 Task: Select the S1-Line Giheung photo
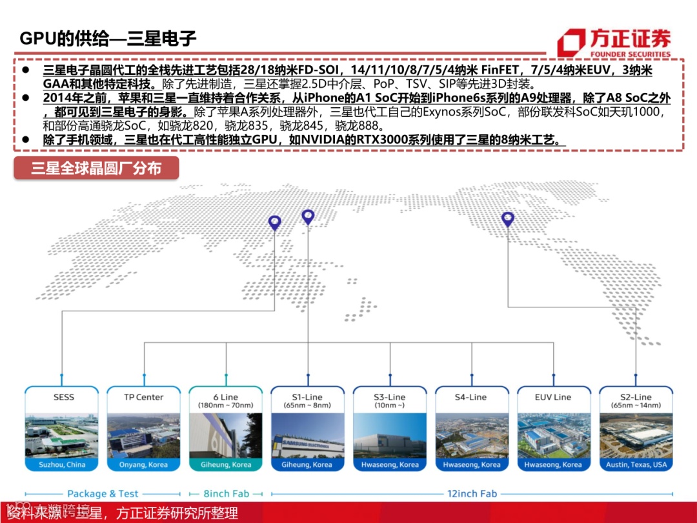(308, 436)
